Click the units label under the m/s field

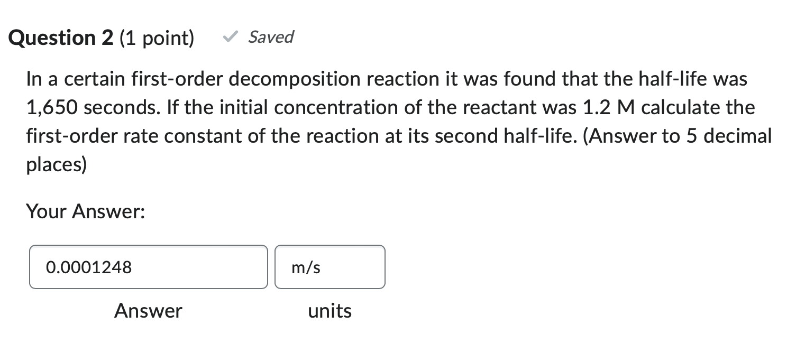tap(329, 311)
